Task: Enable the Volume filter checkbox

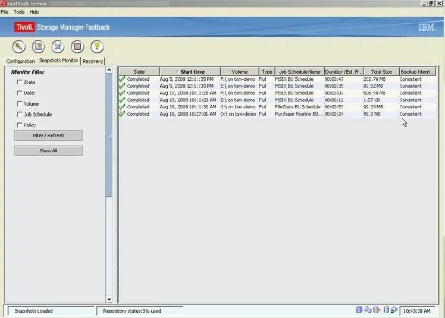Action: [x=20, y=103]
